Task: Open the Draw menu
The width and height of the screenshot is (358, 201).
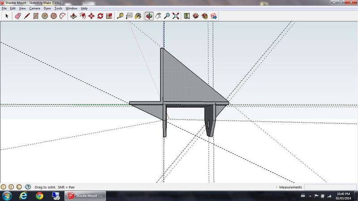Action: pos(47,8)
